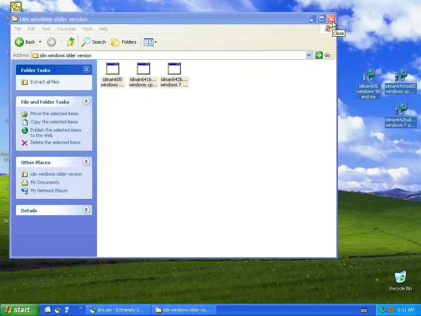Close the idm windows older version window
This screenshot has height=316, width=421.
pyautogui.click(x=331, y=19)
